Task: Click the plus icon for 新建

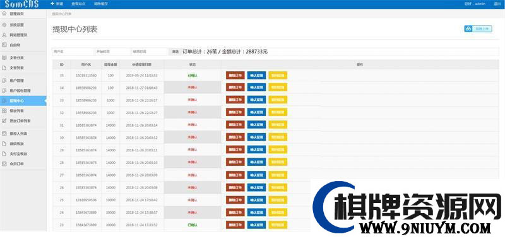Action: pos(52,4)
